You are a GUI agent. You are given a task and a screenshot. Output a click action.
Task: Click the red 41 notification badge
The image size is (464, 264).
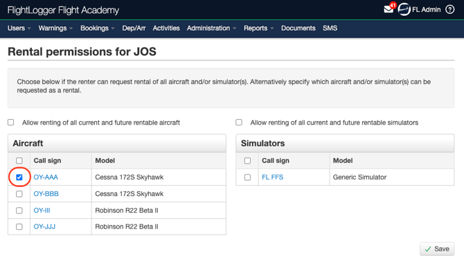click(x=393, y=5)
